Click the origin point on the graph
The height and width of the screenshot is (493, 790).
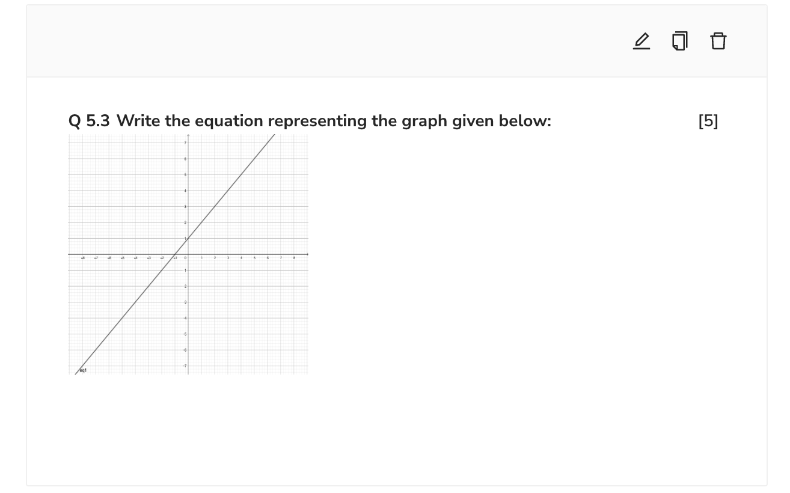click(x=188, y=254)
